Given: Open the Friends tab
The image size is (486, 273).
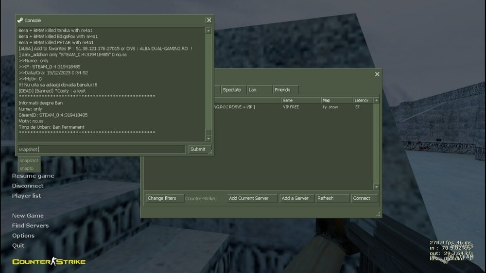Looking at the screenshot, I should (x=285, y=90).
